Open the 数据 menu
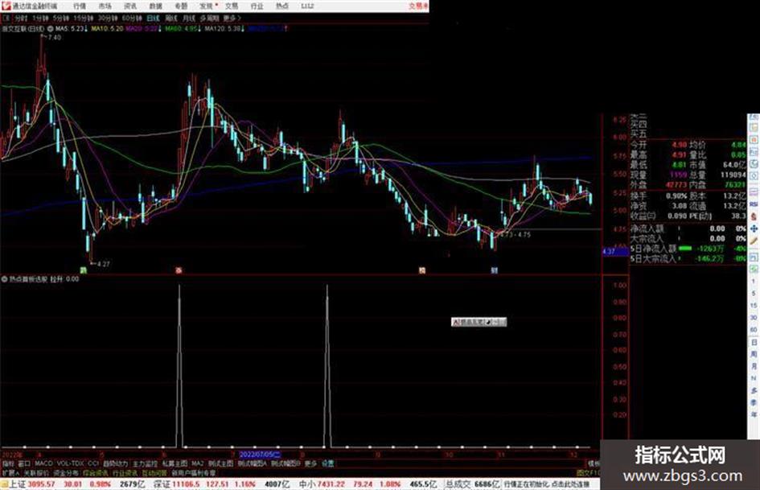This screenshot has width=760, height=490. [x=155, y=6]
